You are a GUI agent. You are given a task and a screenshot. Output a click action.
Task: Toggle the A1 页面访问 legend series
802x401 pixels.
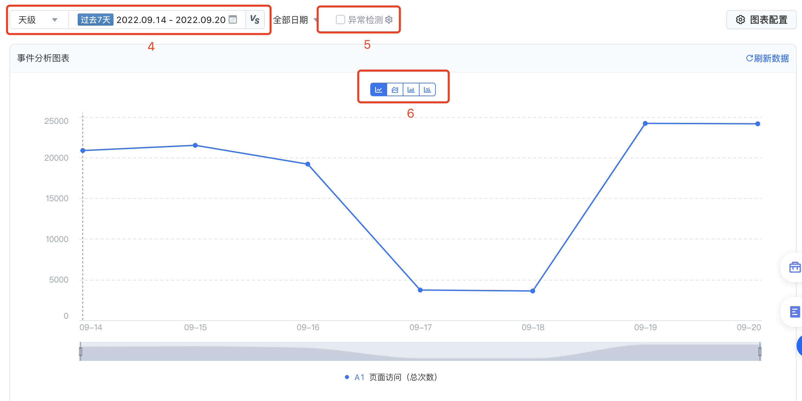click(391, 377)
